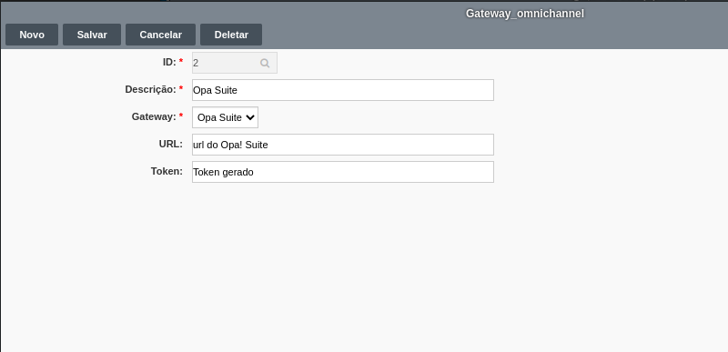This screenshot has width=728, height=352.
Task: Click into the URL text field
Action: click(343, 145)
